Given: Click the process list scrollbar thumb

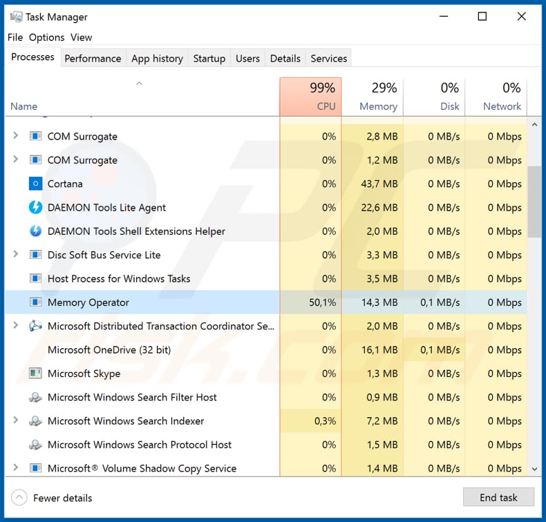Looking at the screenshot, I should pos(534,202).
